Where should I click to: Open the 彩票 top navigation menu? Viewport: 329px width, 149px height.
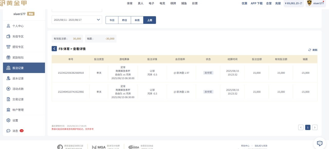195,3
